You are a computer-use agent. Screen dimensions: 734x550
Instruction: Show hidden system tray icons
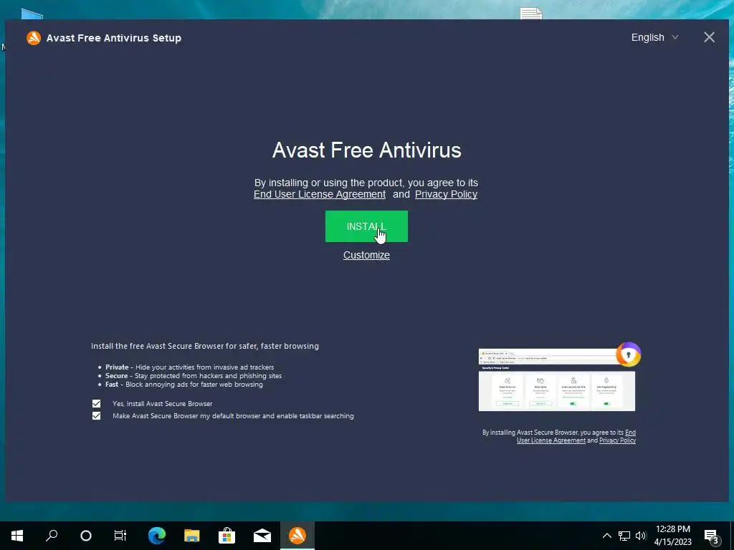[x=606, y=536]
